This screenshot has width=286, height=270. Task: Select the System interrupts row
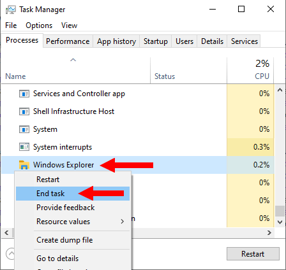138,147
